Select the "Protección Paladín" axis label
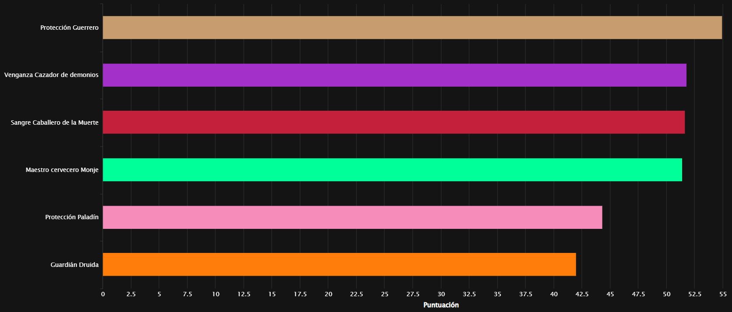Image resolution: width=732 pixels, height=312 pixels. tap(72, 217)
